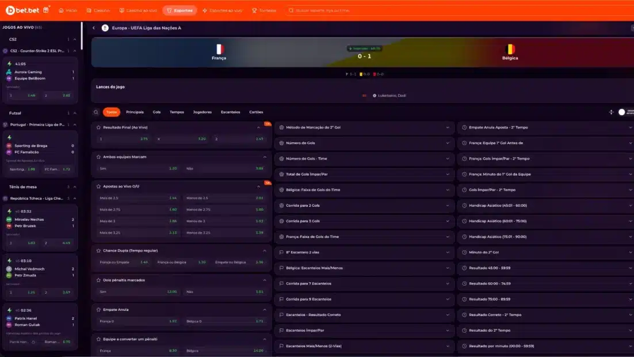This screenshot has height=357, width=634.
Task: Click lightning icon on Aurora Gaming match
Action: 9,63
